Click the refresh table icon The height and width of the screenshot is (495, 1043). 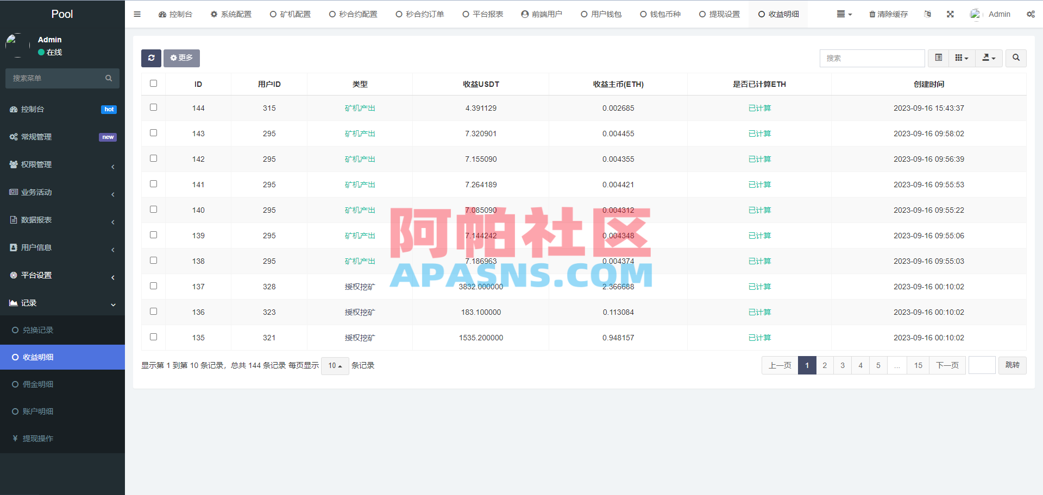point(151,58)
